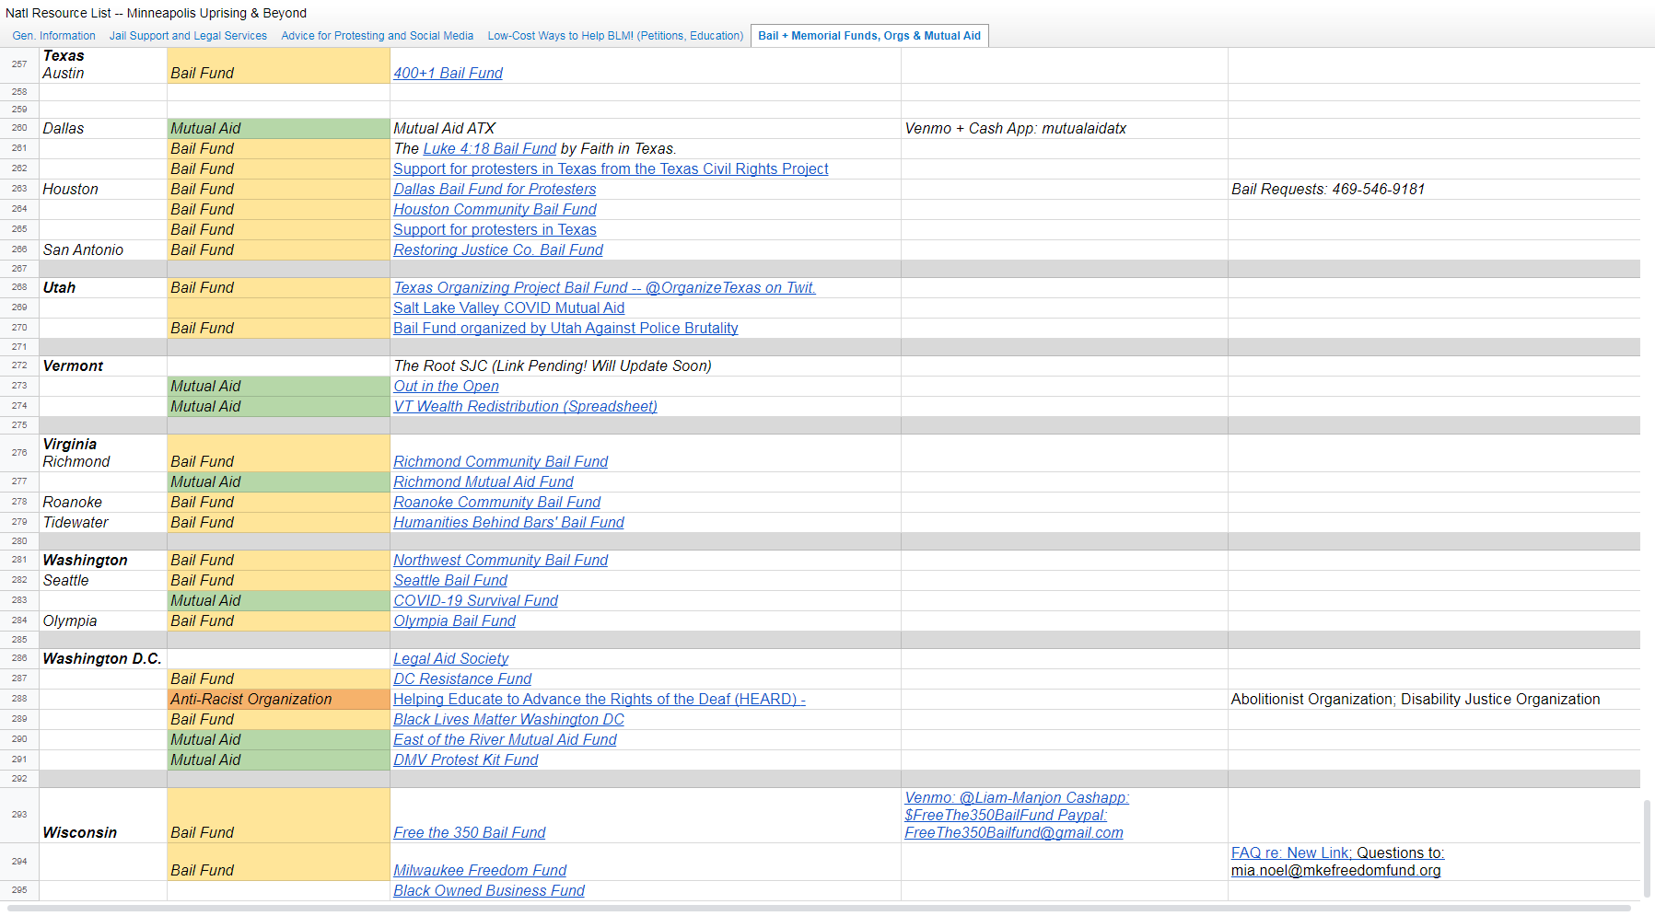
Task: Follow Richmond Community Bail Fund link
Action: point(500,462)
